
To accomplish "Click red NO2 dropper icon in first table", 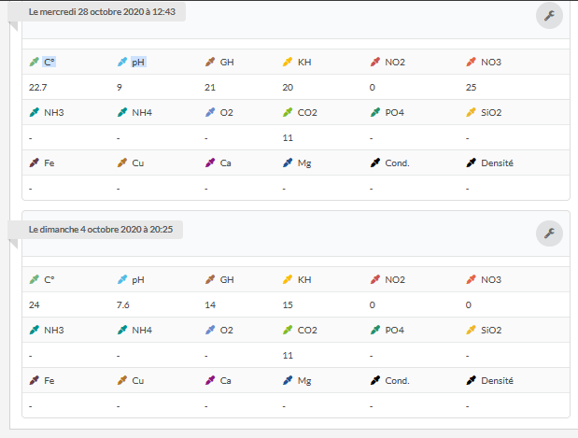I will click(375, 62).
